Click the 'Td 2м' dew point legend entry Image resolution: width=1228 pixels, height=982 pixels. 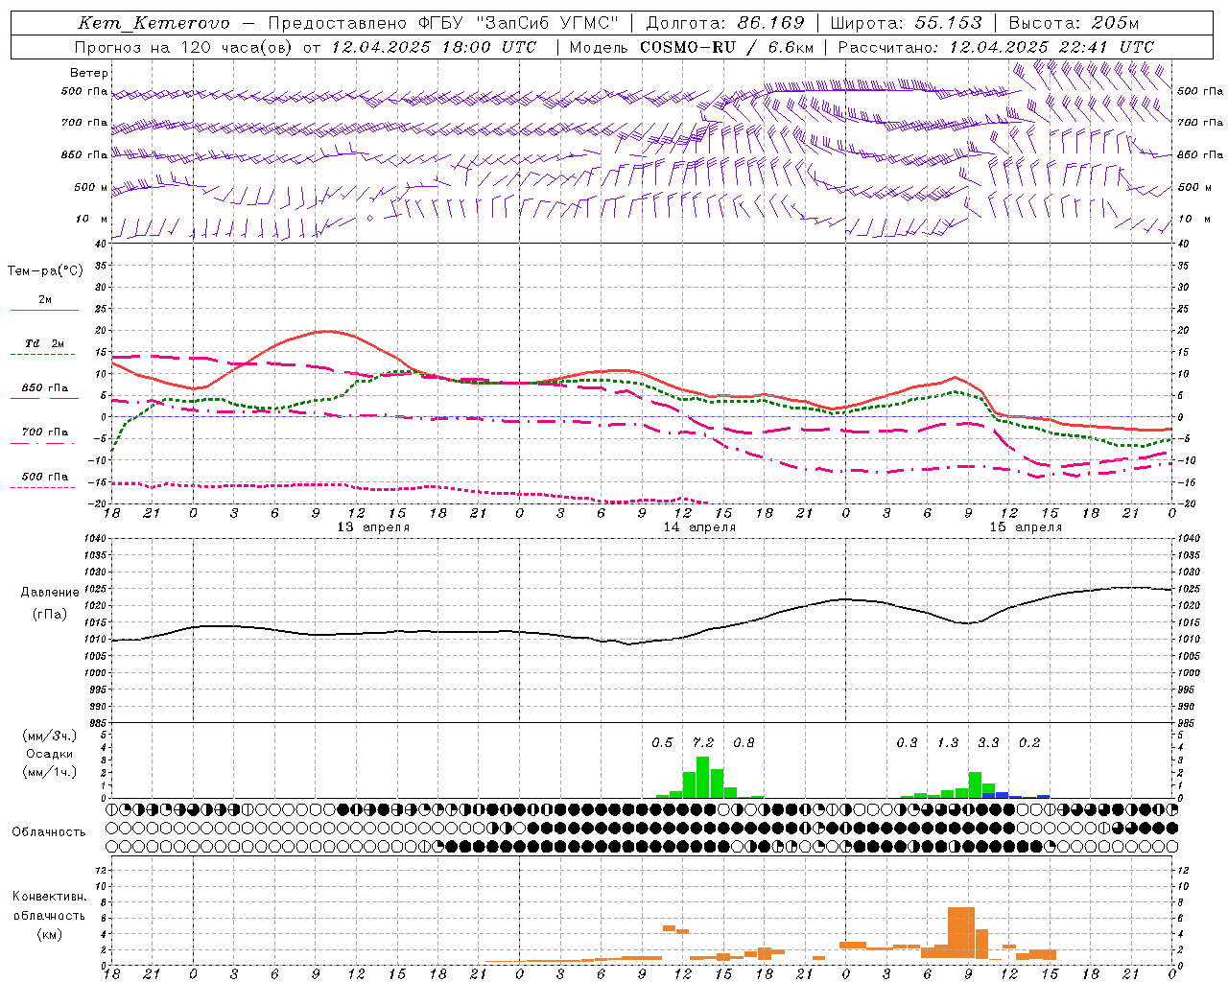45,343
